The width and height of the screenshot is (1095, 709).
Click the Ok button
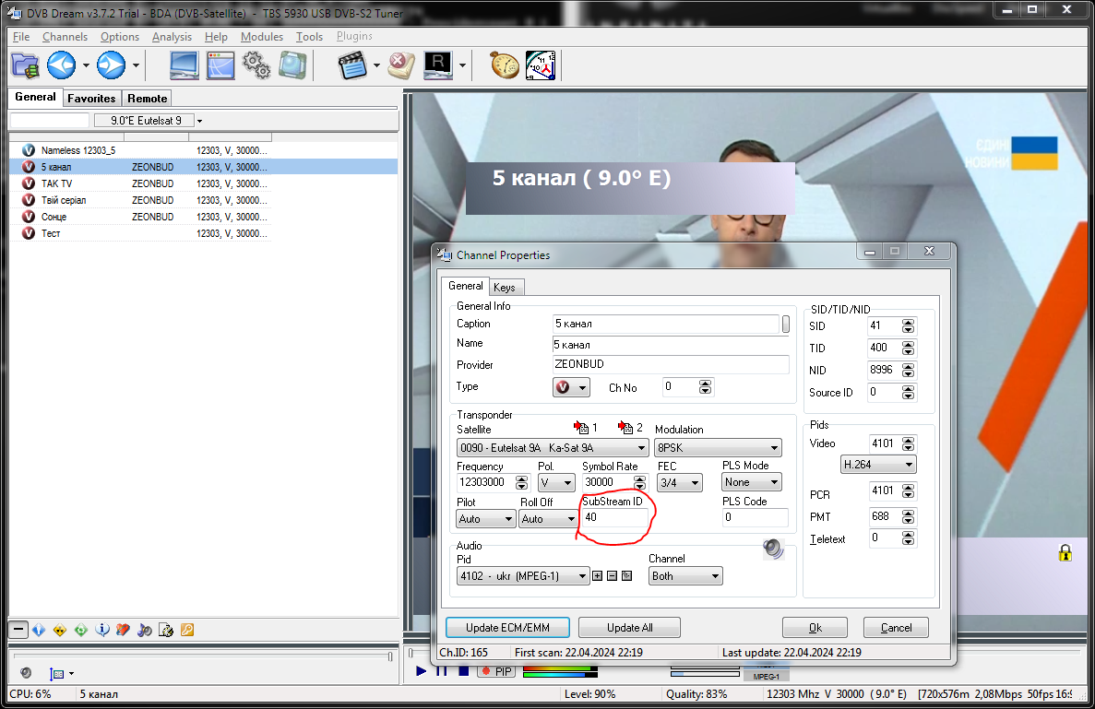click(815, 627)
